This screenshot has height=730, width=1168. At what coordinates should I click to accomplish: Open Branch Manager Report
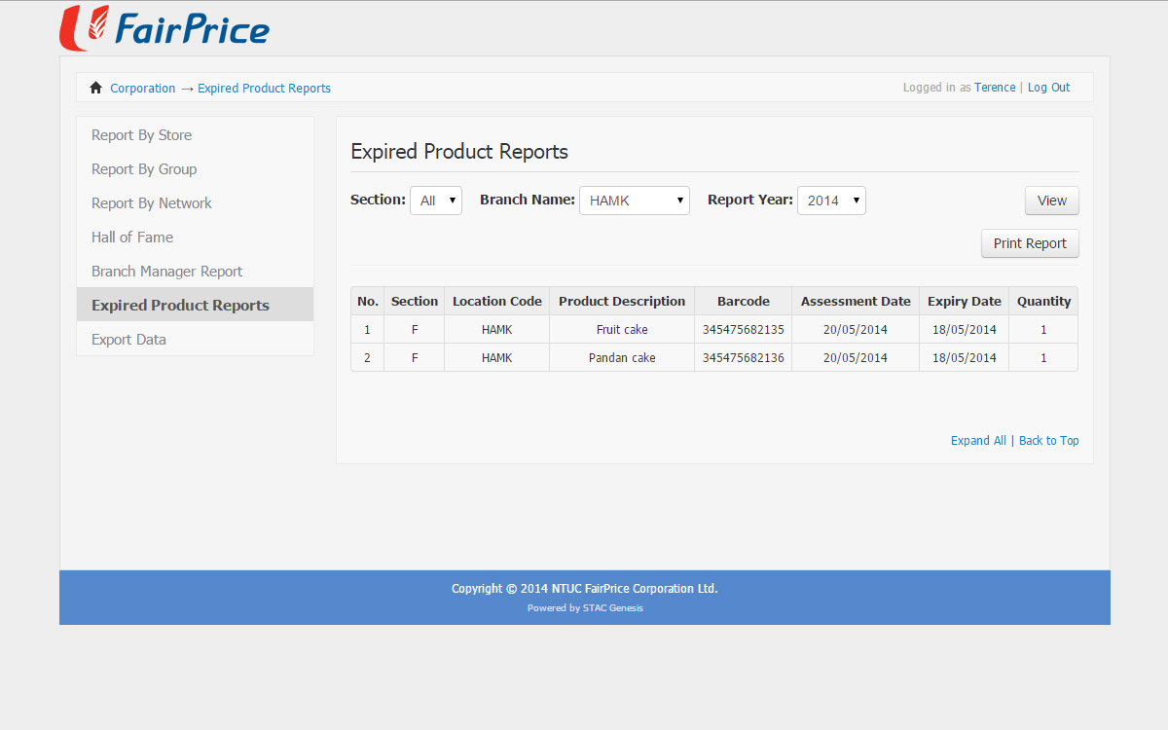click(x=196, y=271)
